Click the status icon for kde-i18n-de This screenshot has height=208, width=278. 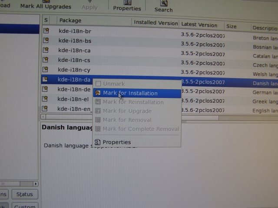(x=45, y=88)
